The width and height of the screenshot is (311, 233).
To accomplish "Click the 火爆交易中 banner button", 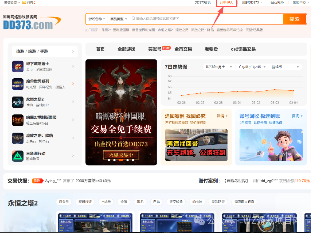I will point(121,155).
